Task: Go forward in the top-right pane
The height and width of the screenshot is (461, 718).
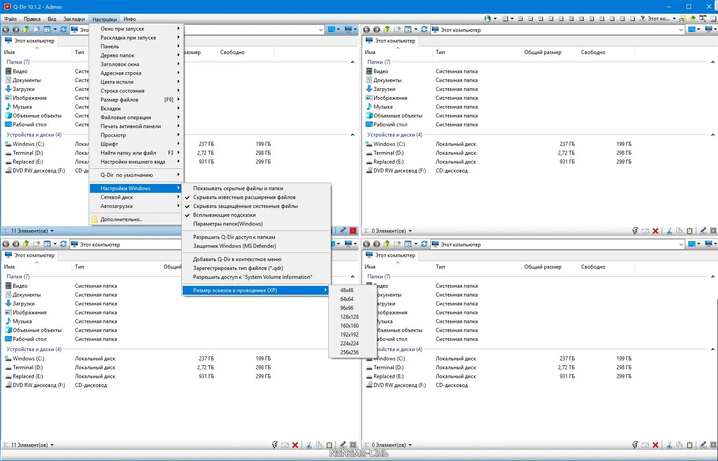Action: pos(377,30)
